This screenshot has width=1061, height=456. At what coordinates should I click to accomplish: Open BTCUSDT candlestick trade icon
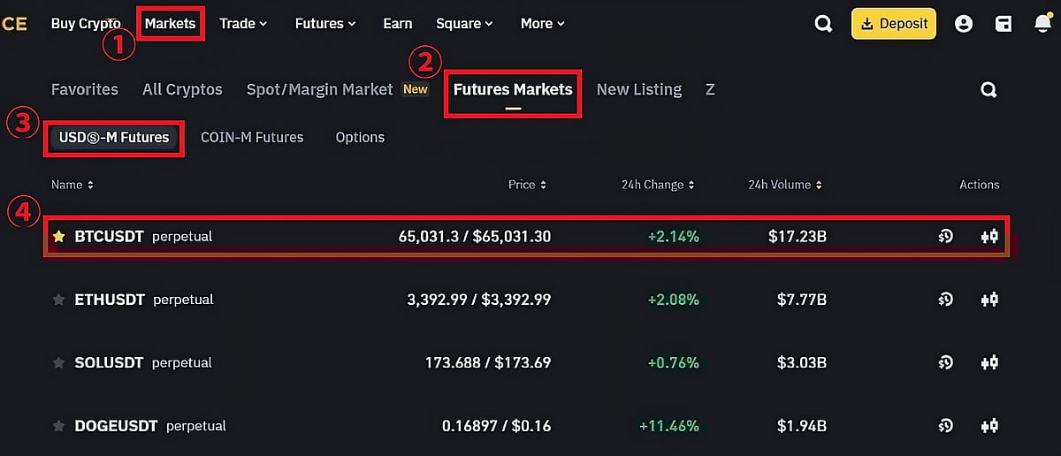click(x=989, y=237)
